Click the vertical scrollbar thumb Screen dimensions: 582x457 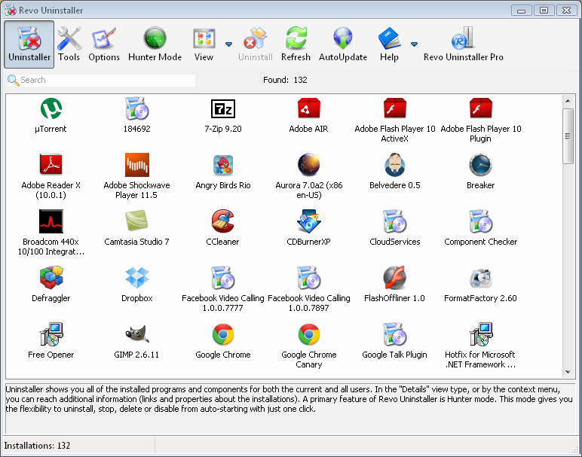click(x=568, y=136)
